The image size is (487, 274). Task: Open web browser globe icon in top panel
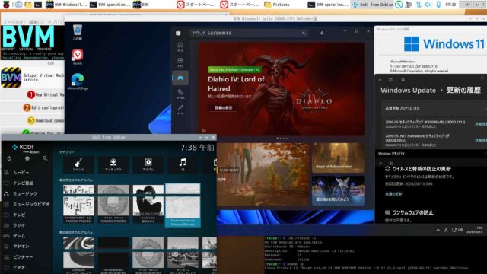tap(19, 5)
